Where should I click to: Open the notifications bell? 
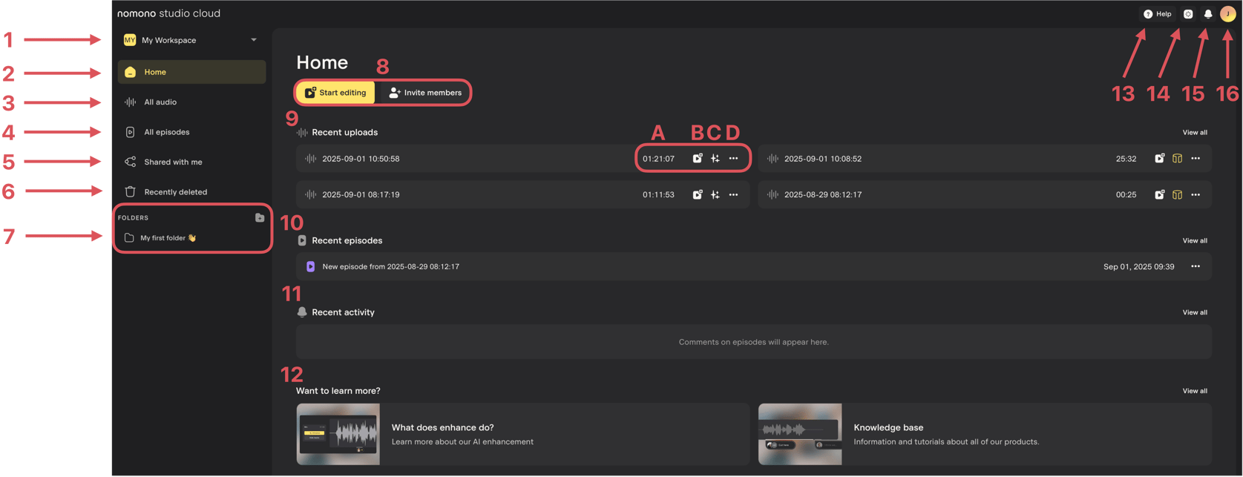[1208, 14]
